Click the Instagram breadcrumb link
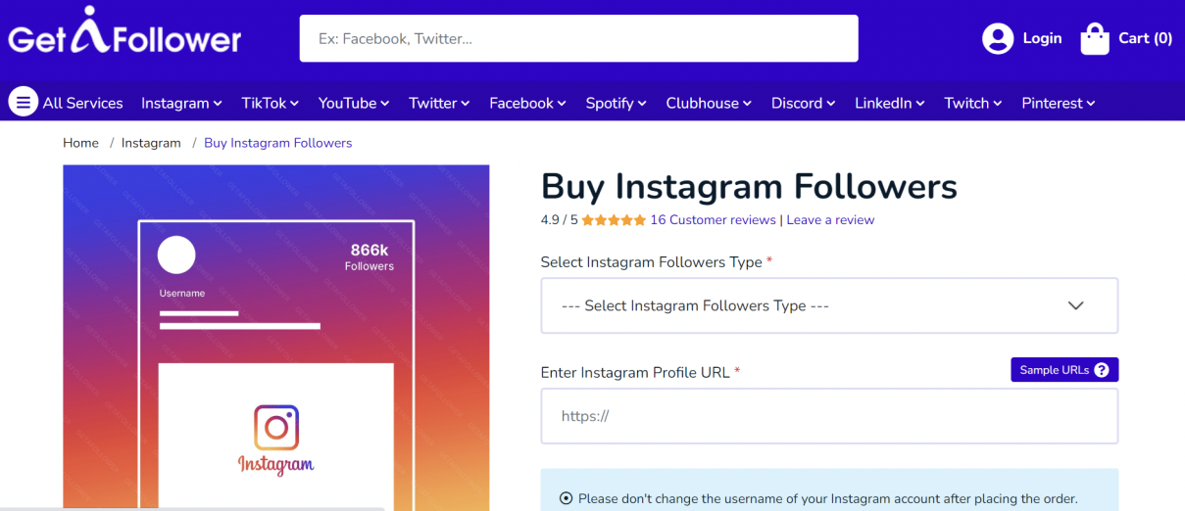 click(151, 143)
